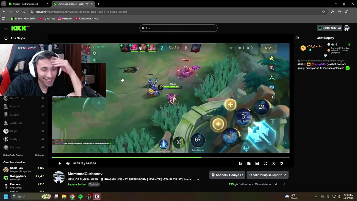Focus the Ara search field
Viewport: 357px width, 201px height.
[178, 28]
